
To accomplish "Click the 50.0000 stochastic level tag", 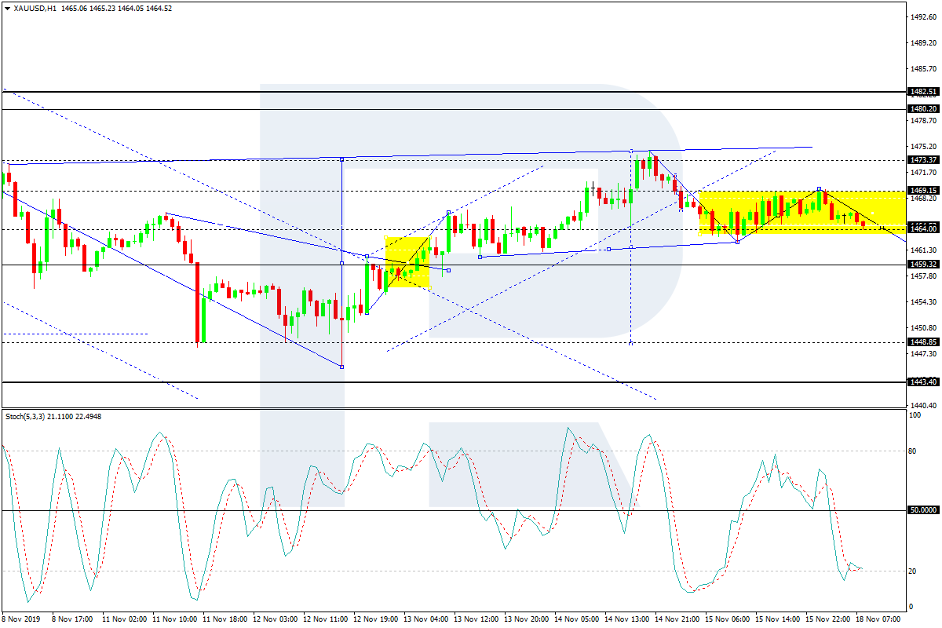I will point(922,510).
